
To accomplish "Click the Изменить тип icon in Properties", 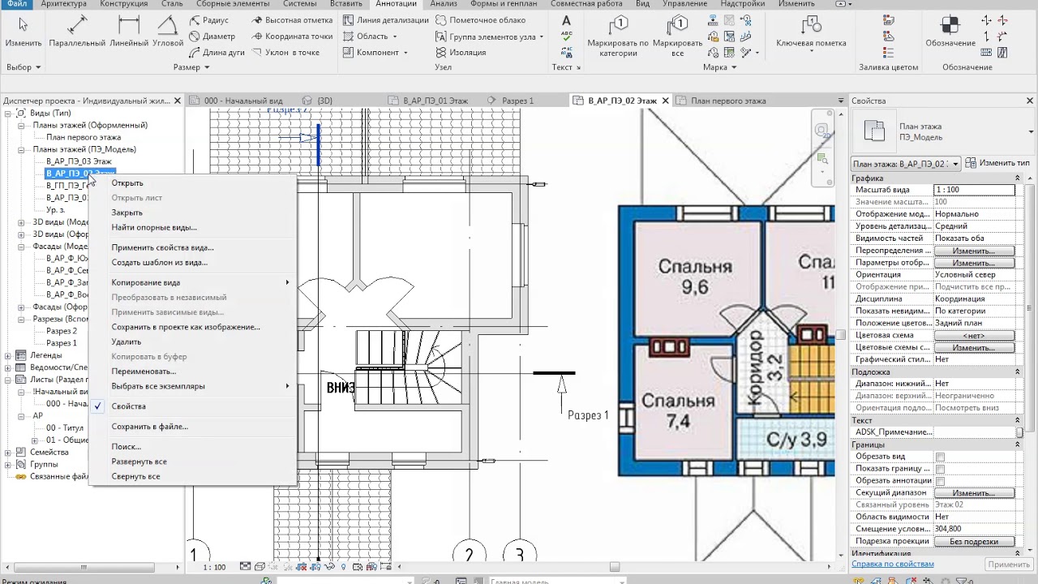I will (x=972, y=163).
